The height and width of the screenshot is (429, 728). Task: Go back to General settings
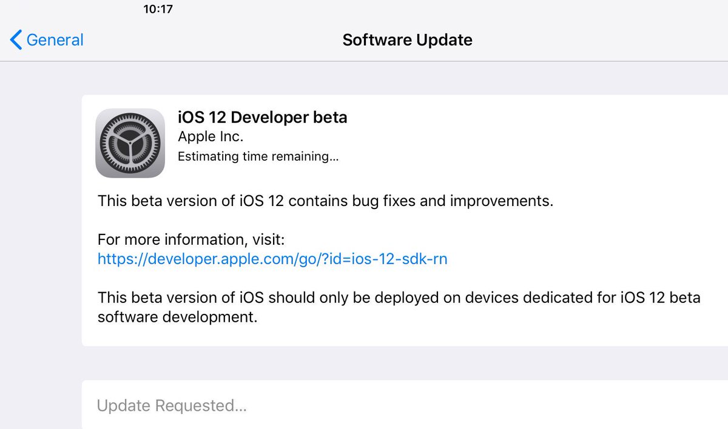[47, 40]
